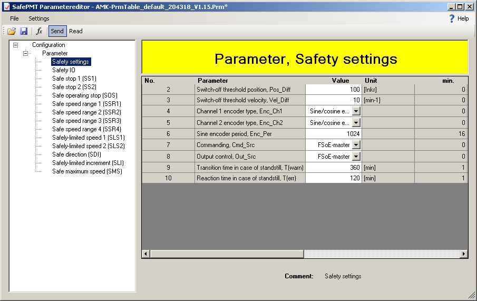Click 'Switch-off threshold position, Pos_Diff' cell
This screenshot has width=477, height=301.
point(250,90)
